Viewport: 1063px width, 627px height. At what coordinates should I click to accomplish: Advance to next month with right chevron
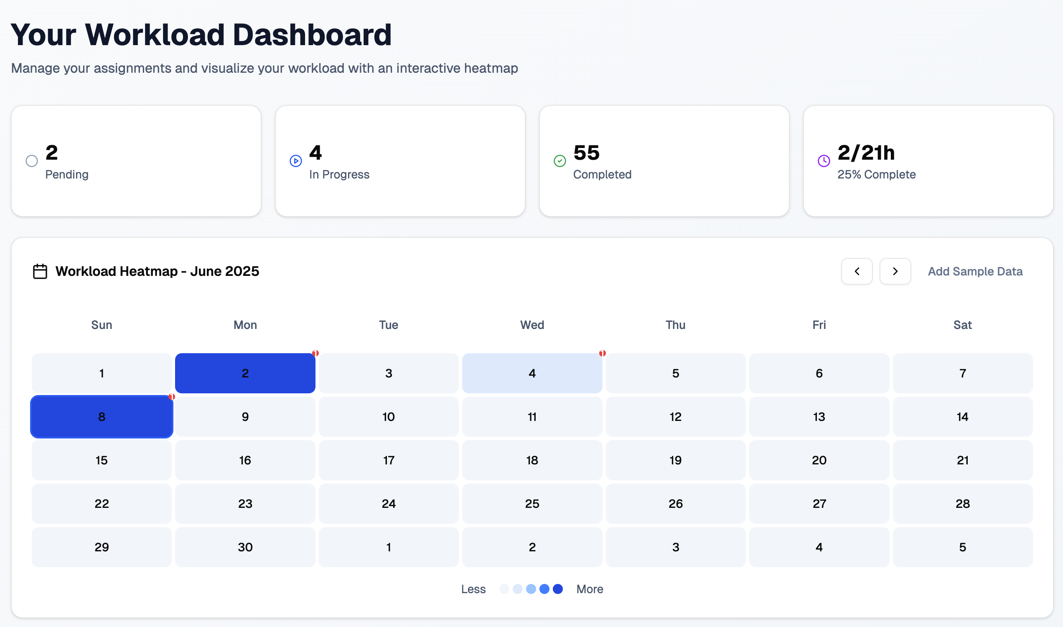pos(895,271)
